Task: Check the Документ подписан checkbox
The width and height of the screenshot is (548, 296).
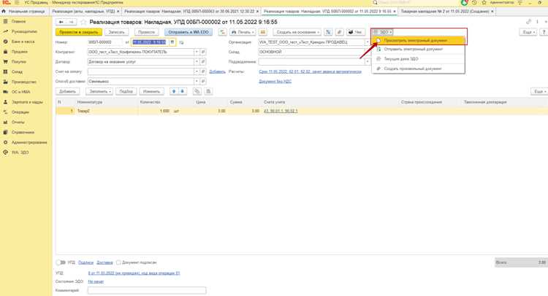Action: 118,262
